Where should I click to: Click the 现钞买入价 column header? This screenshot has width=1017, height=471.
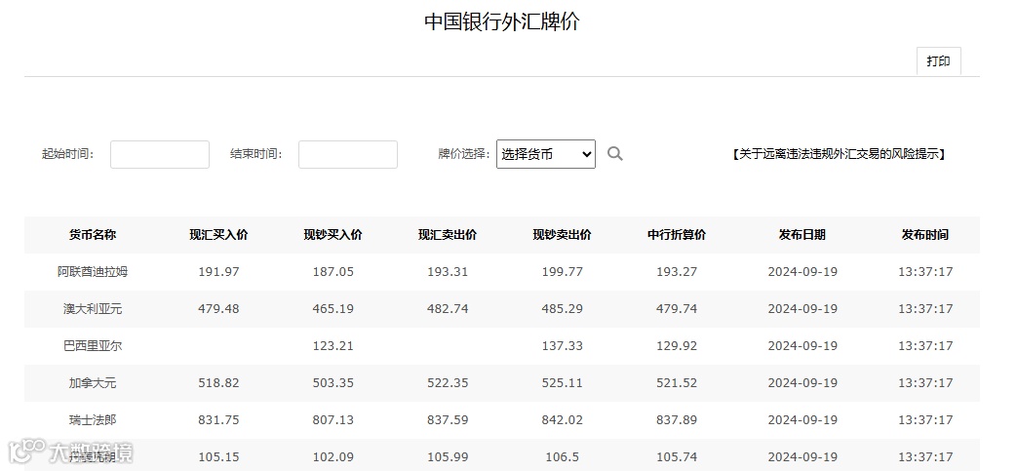click(332, 235)
